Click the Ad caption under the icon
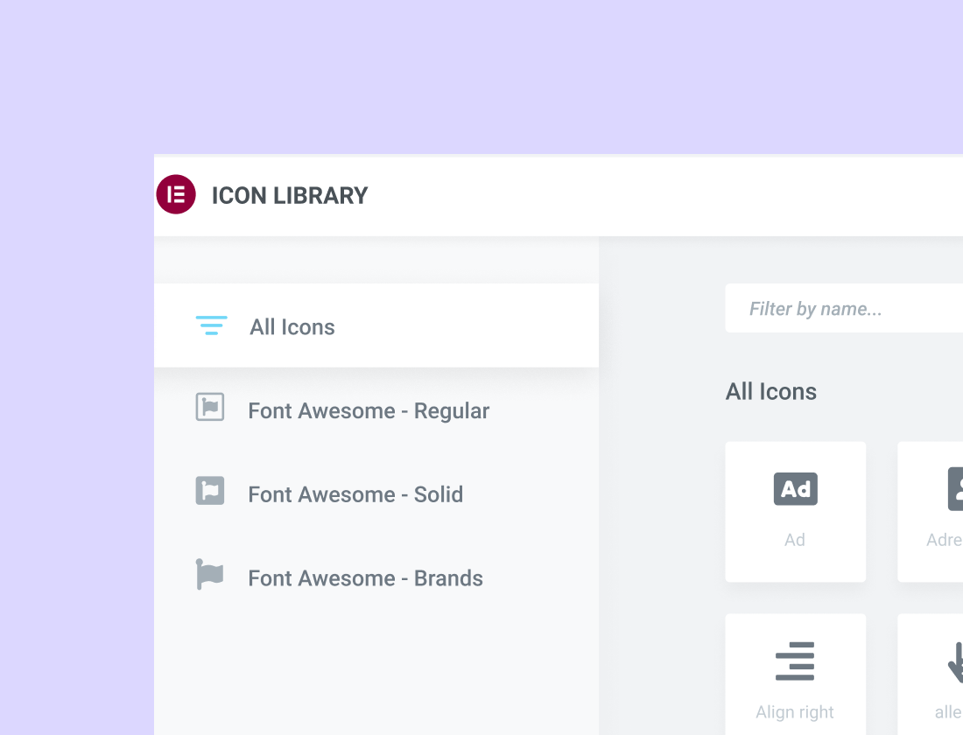 (x=795, y=540)
